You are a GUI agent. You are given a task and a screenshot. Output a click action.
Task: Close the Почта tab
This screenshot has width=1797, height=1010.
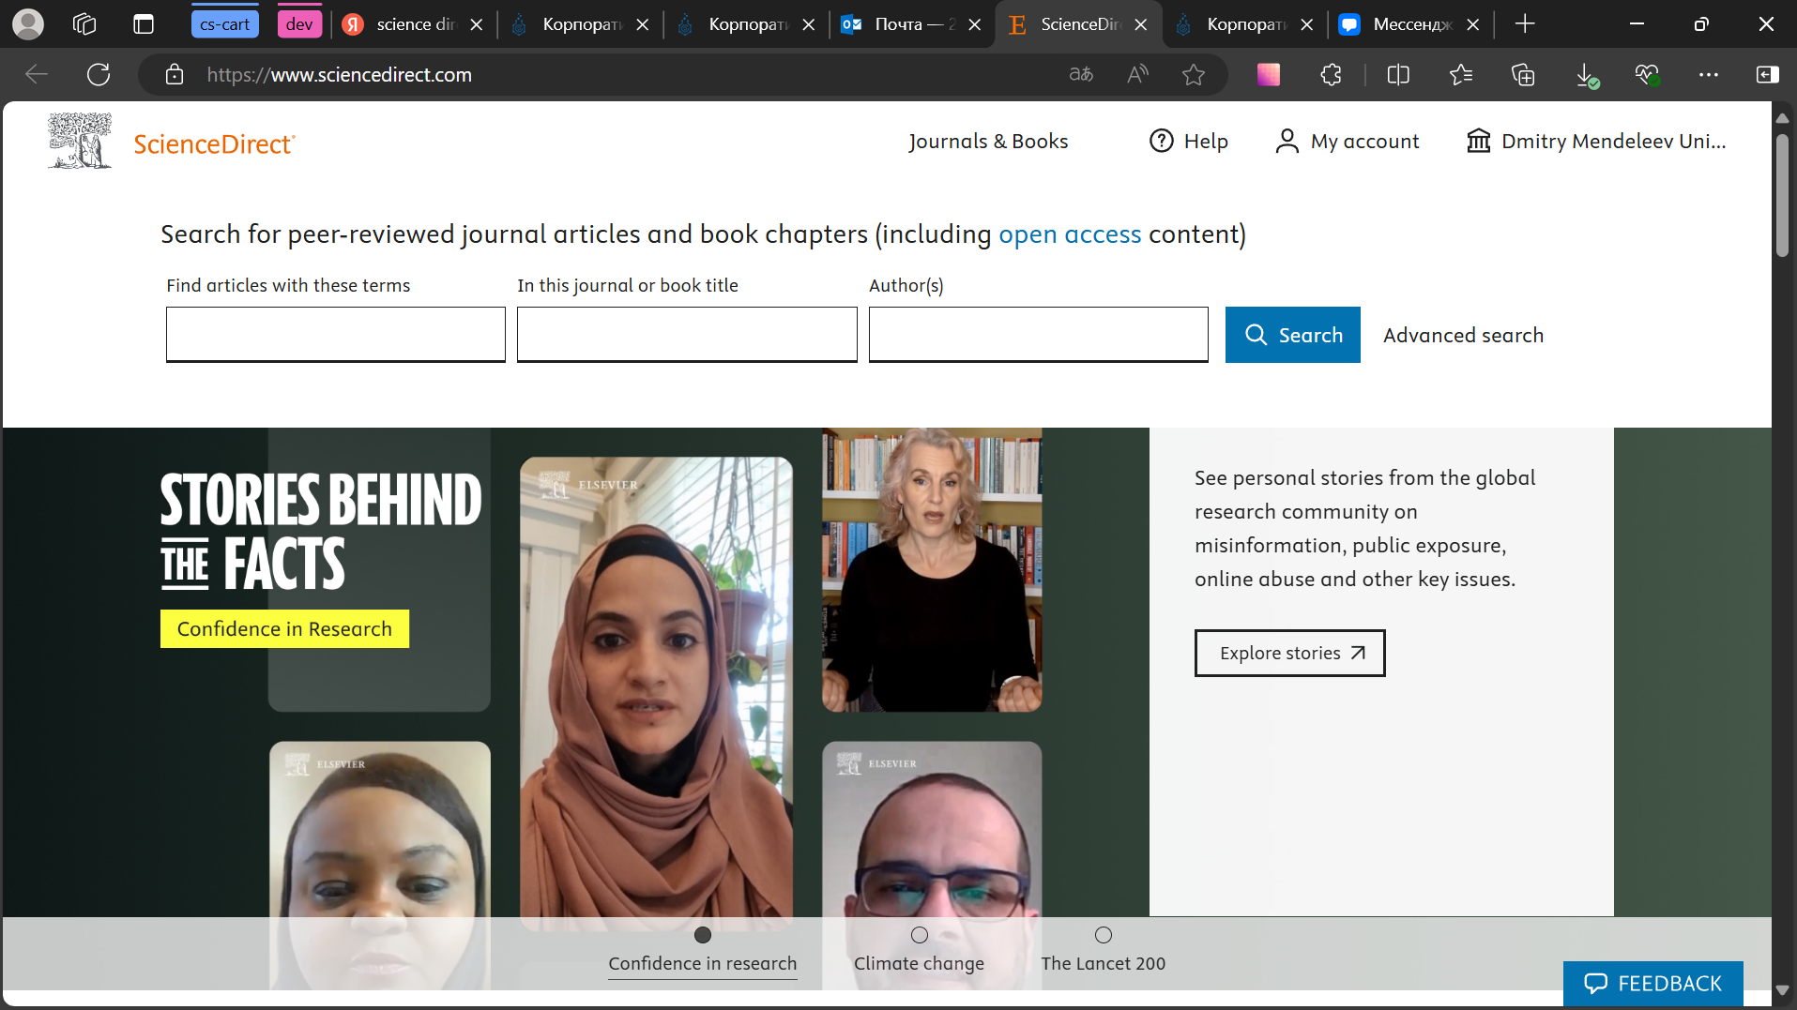point(975,24)
